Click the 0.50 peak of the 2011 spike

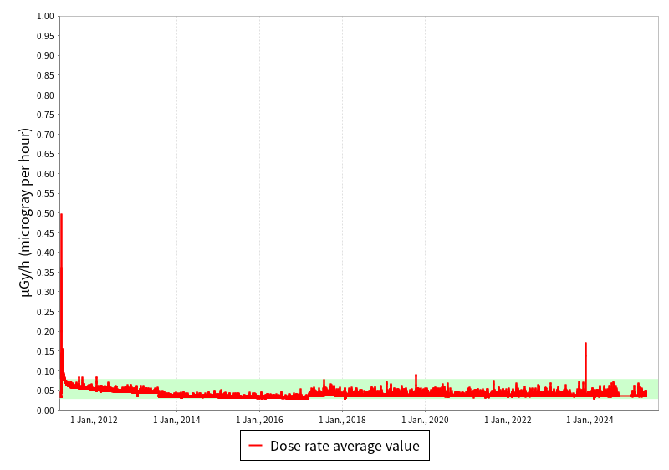pyautogui.click(x=61, y=215)
